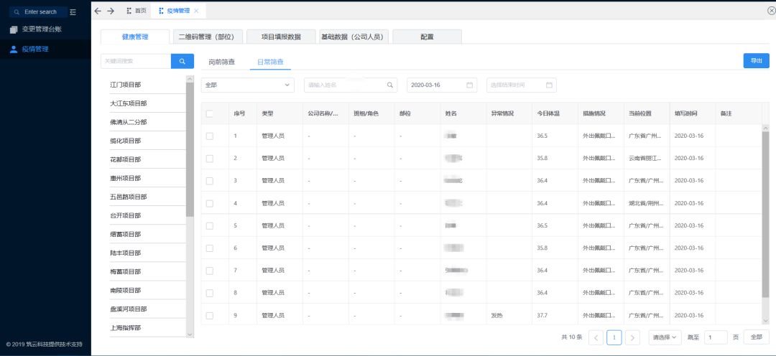
Task: Close the 疫情管理 tab with its X
Action: click(196, 11)
